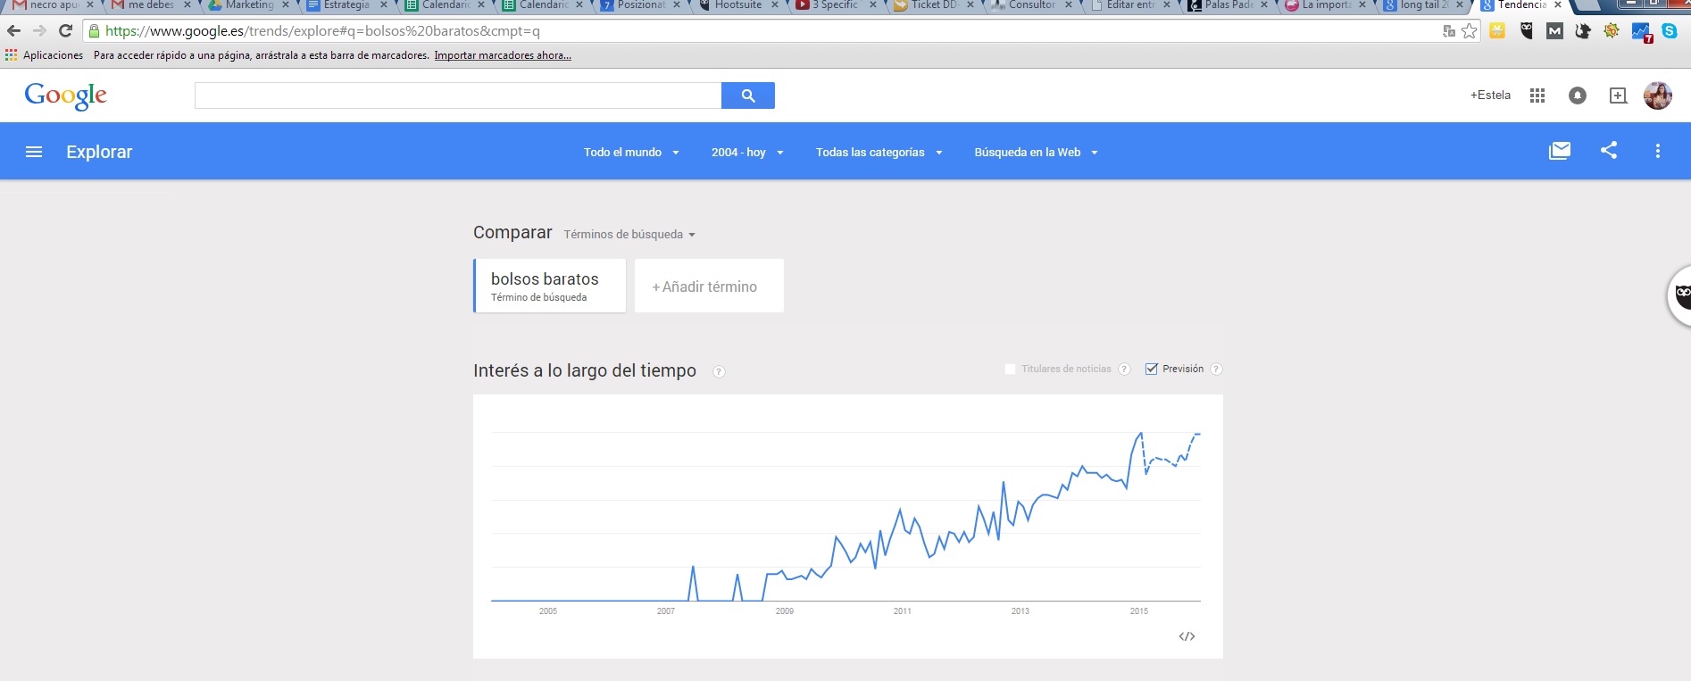The height and width of the screenshot is (681, 1691).
Task: Click the envelope subscribe icon
Action: pos(1559,151)
